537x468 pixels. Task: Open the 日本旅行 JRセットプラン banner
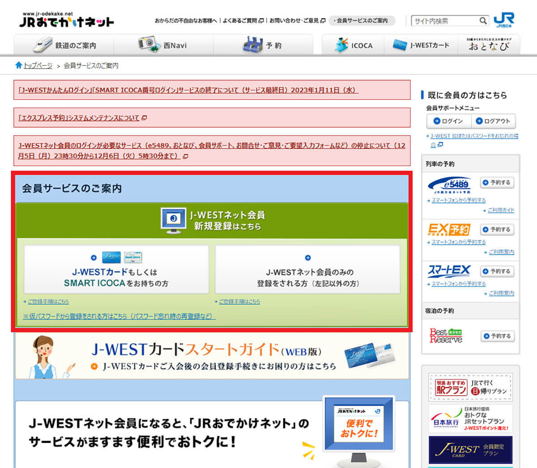(x=471, y=419)
